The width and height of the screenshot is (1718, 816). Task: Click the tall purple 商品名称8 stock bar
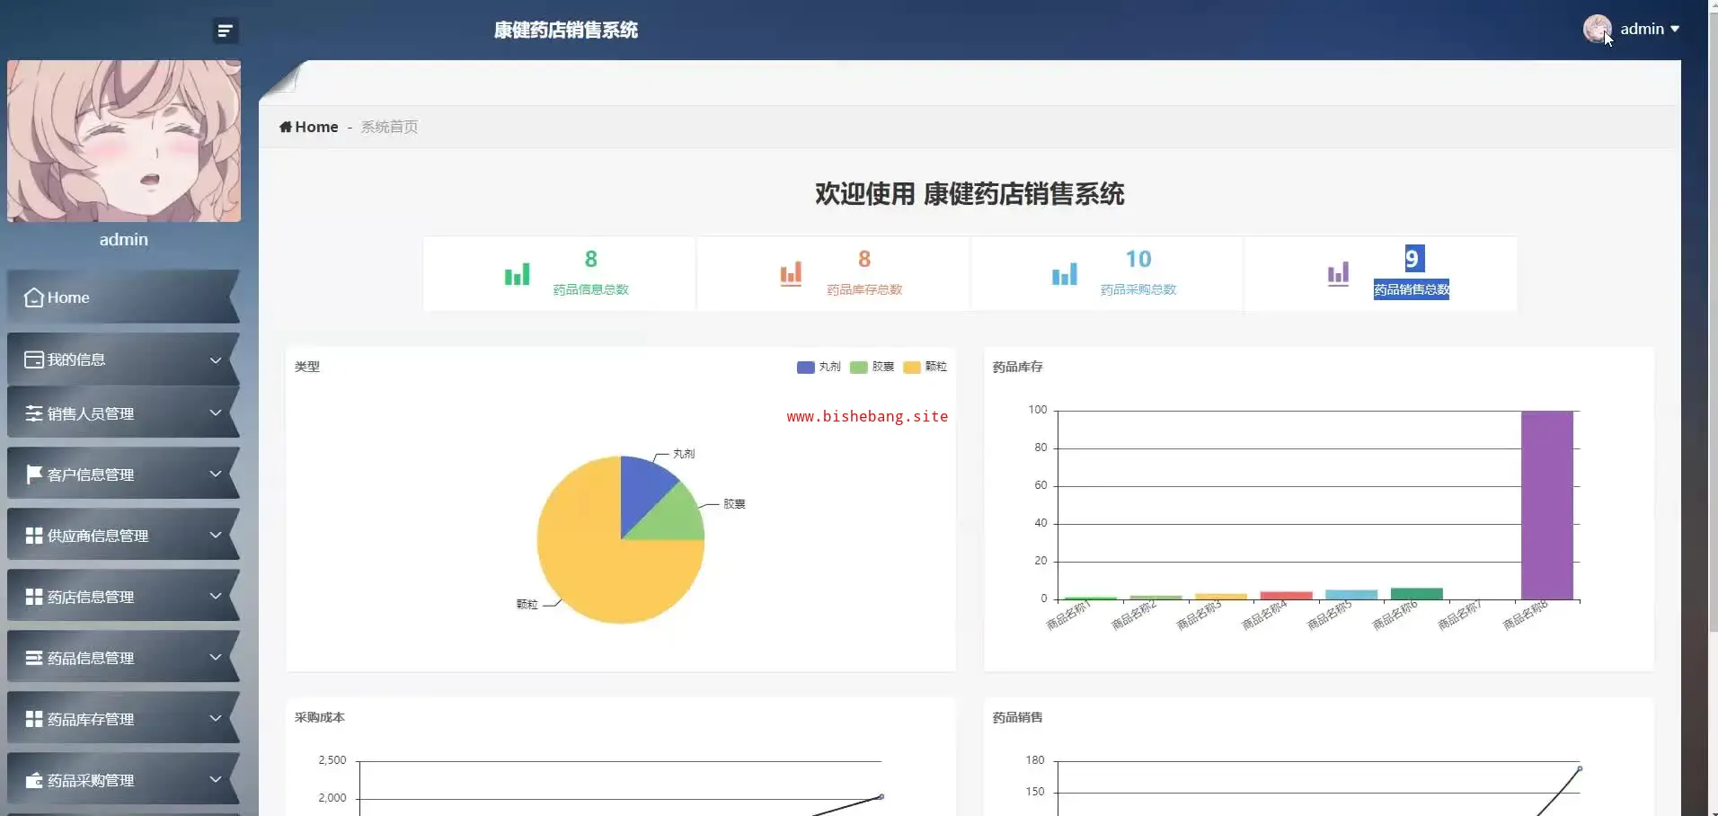[1547, 505]
